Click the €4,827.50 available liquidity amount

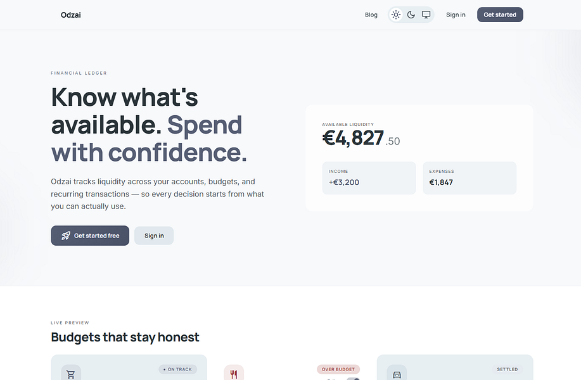pos(361,138)
